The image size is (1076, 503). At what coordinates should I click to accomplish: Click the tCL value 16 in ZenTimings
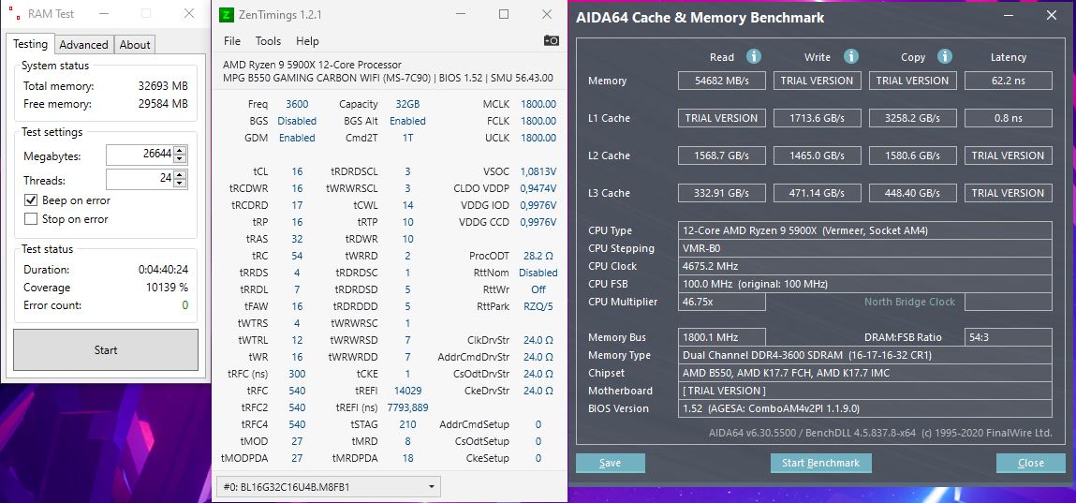(297, 171)
